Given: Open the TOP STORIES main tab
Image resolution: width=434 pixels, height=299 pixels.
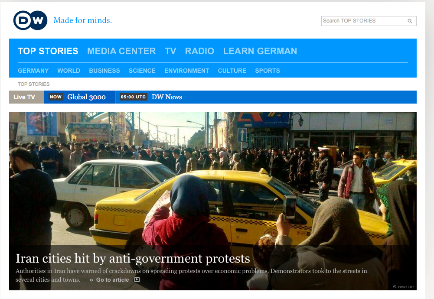Looking at the screenshot, I should (x=48, y=51).
